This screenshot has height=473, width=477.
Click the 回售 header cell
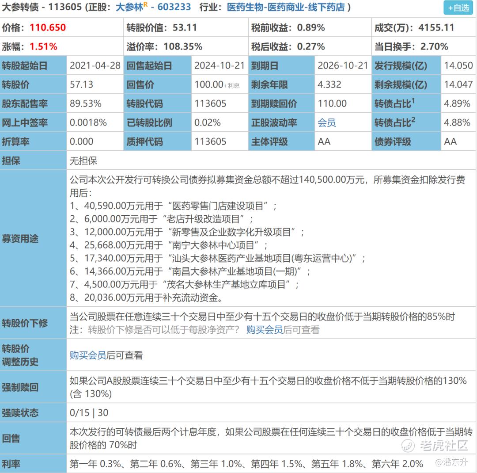point(33,438)
